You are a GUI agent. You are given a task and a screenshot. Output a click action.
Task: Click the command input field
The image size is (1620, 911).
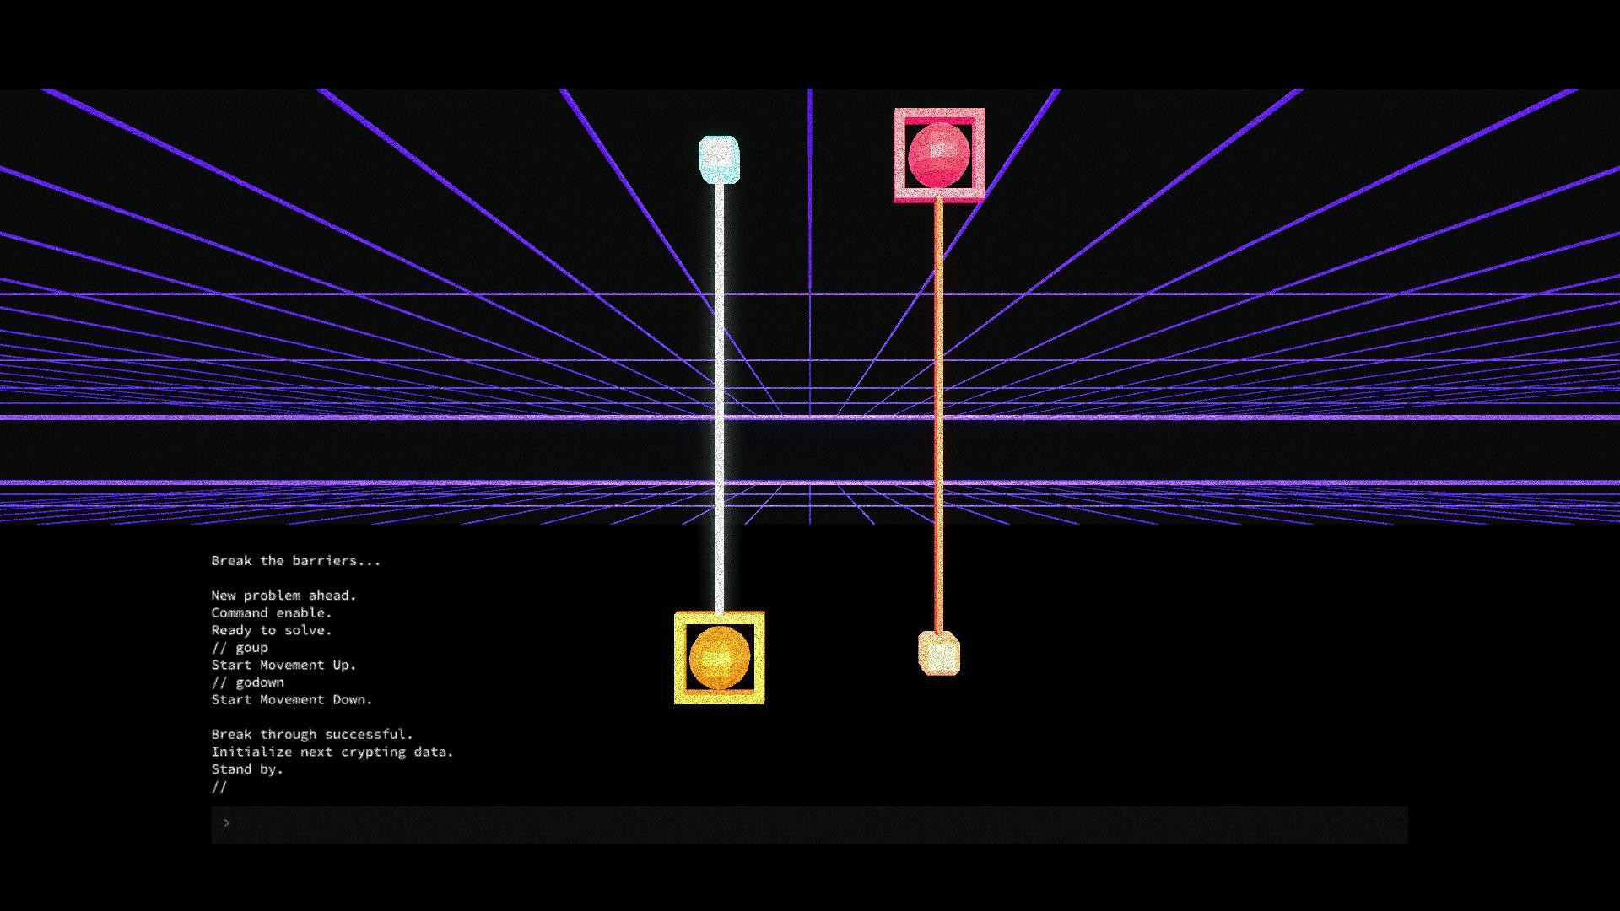(x=809, y=824)
